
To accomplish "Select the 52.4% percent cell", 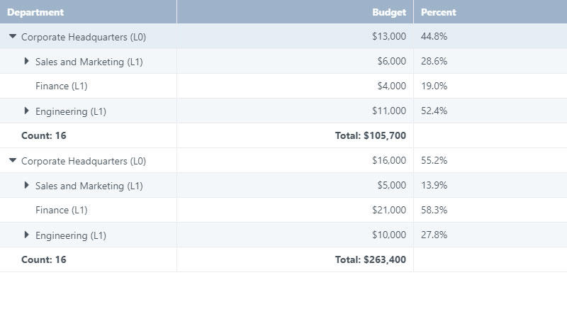I will (x=434, y=111).
